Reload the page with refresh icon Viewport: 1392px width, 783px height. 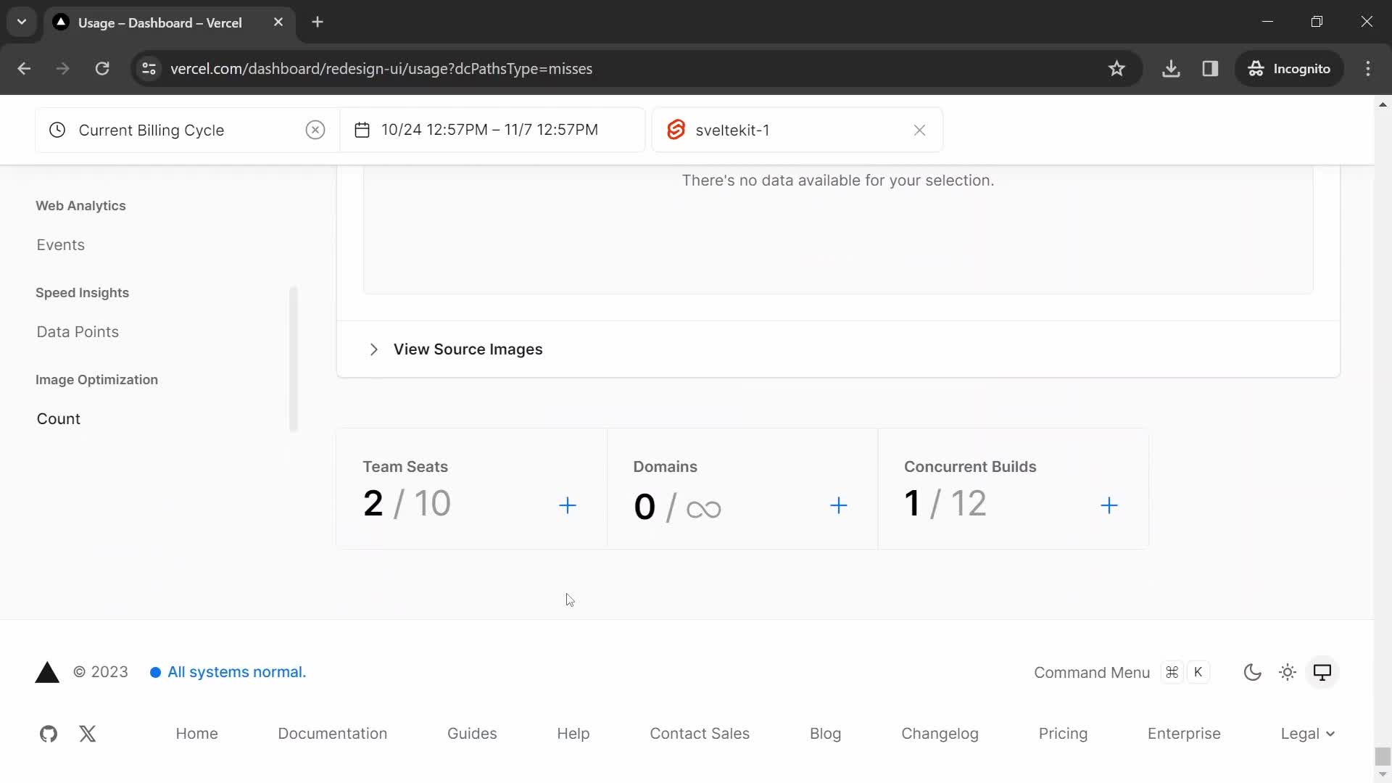click(x=102, y=69)
